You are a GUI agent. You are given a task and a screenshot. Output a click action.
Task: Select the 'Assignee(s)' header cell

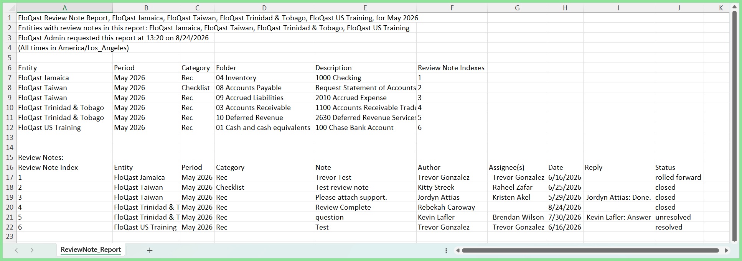coord(517,167)
